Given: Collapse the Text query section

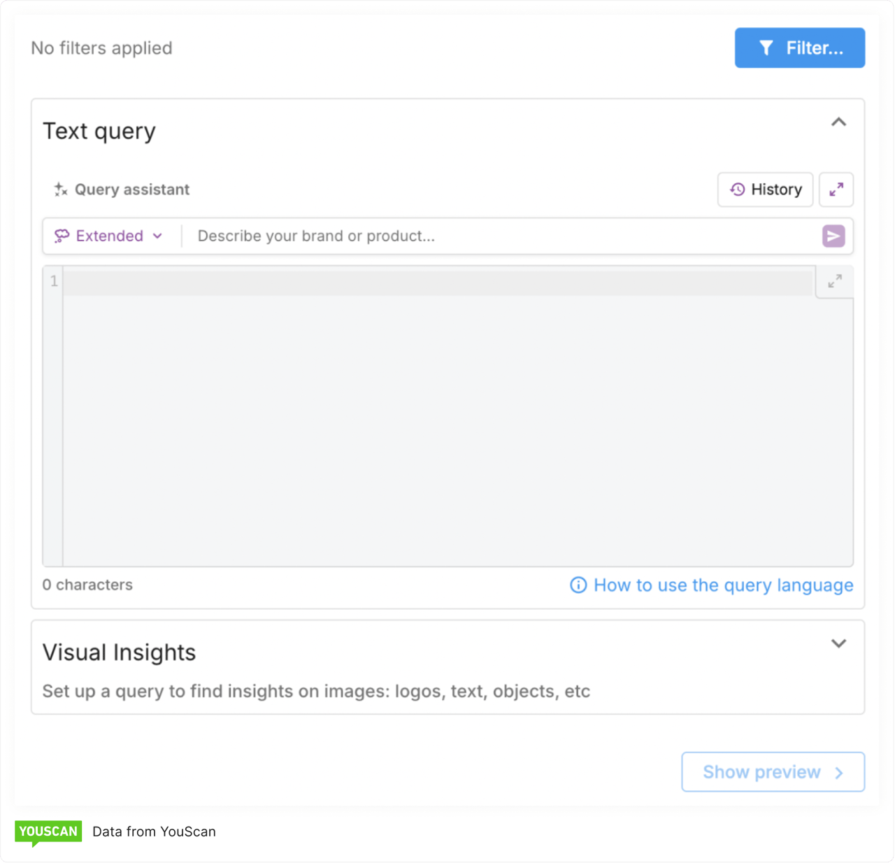Looking at the screenshot, I should (838, 122).
